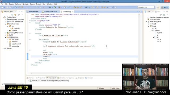
Task: Maximize the Project Explorer view
Action: 22,12
